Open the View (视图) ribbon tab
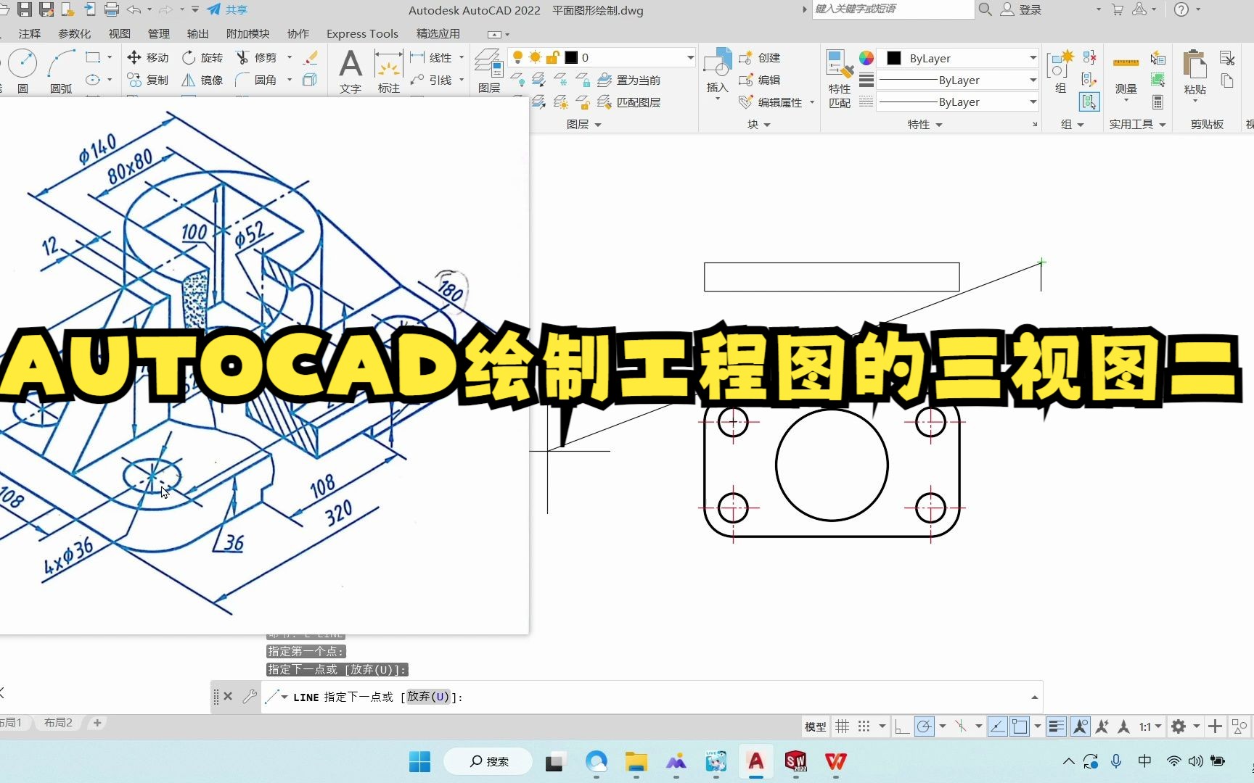Screen dimensions: 1254x783 pos(119,33)
